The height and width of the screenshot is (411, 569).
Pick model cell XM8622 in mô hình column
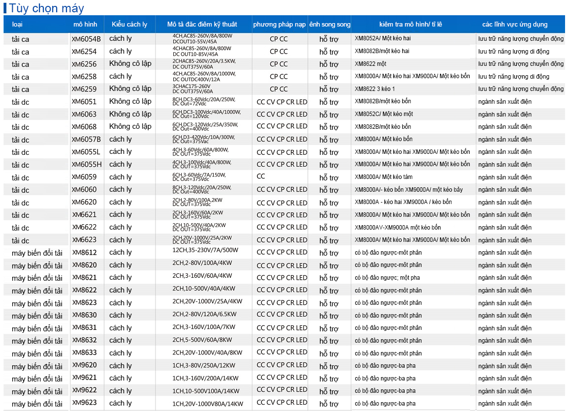tap(84, 291)
